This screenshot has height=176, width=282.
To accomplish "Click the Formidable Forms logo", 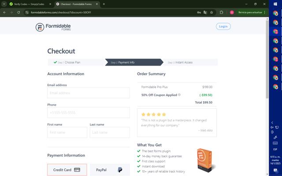I will 53,27.
